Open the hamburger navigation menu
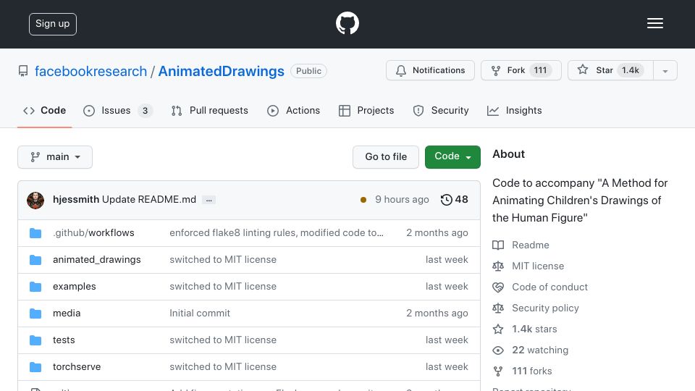The image size is (695, 391). pyautogui.click(x=654, y=23)
